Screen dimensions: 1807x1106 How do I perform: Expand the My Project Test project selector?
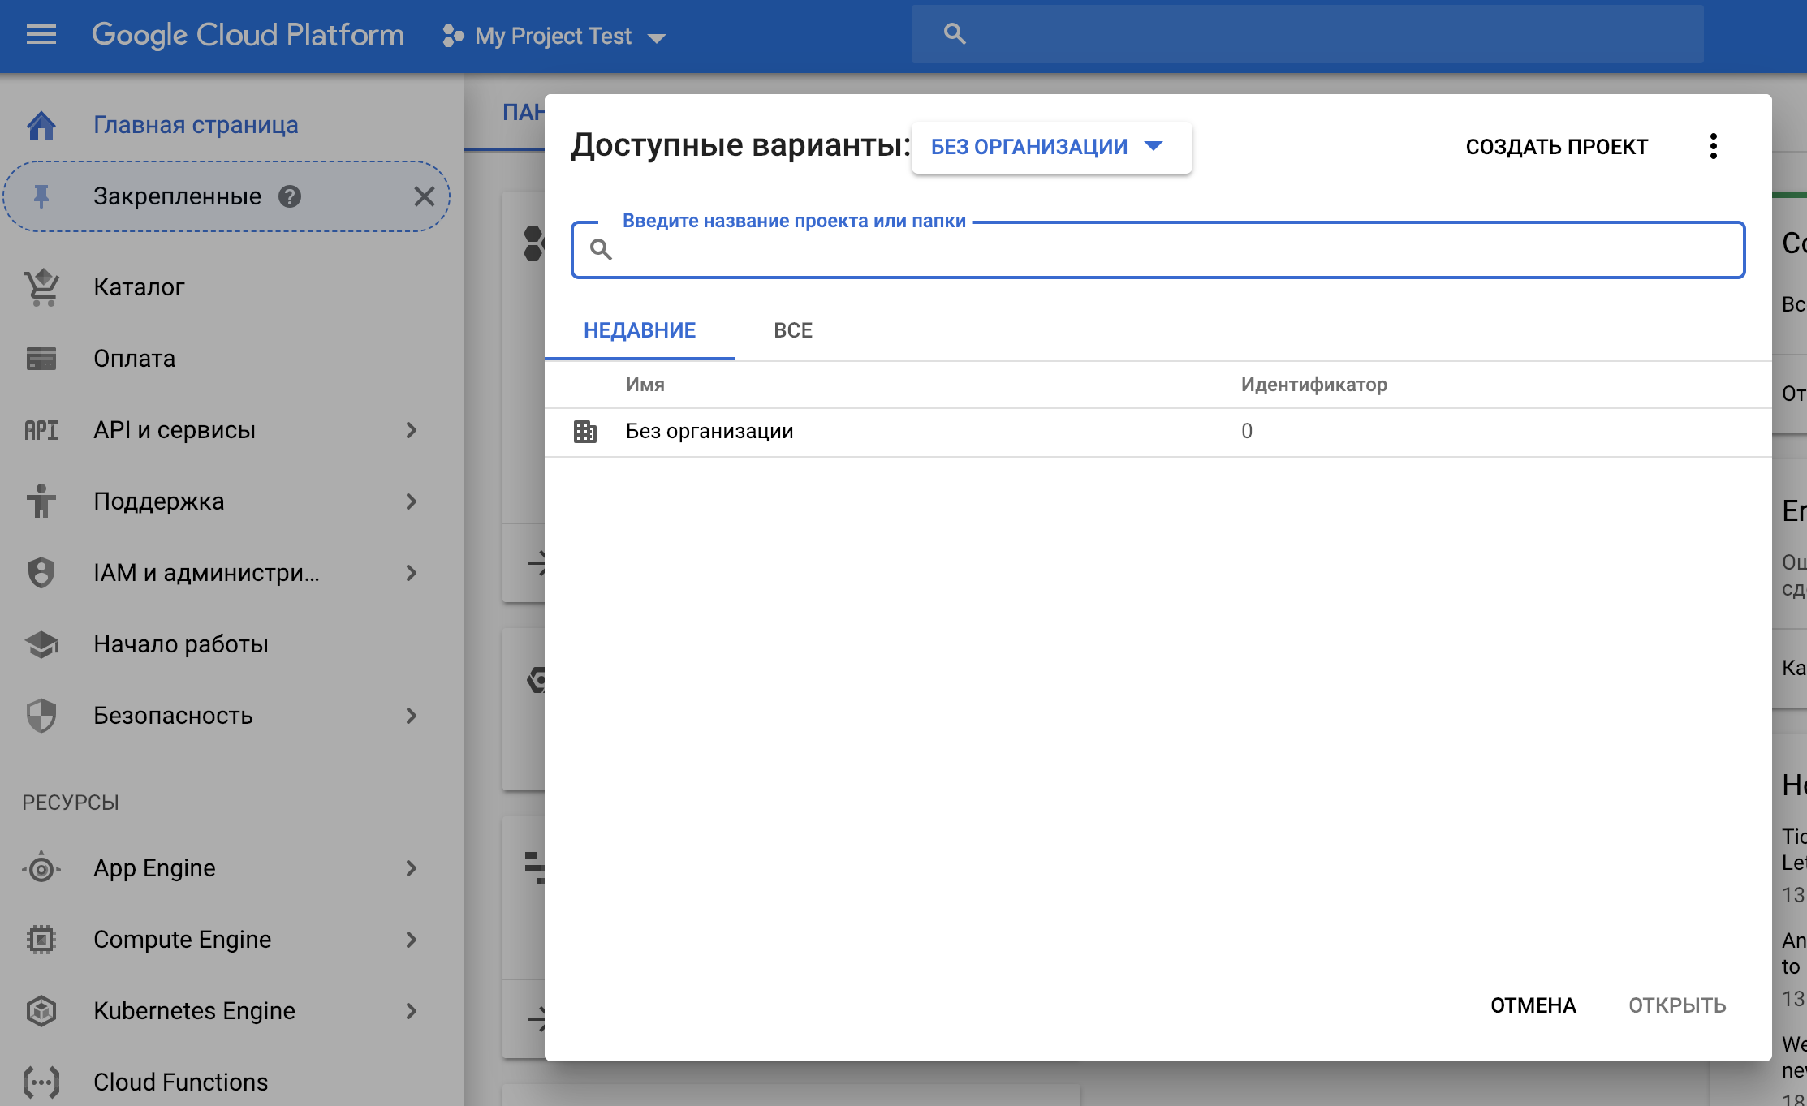click(554, 36)
